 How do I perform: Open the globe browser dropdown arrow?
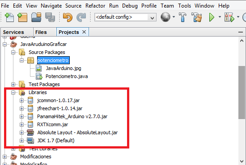(174, 17)
